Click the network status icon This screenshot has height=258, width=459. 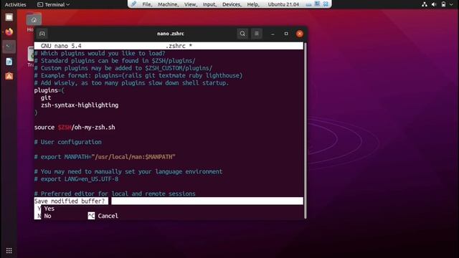tap(425, 4)
